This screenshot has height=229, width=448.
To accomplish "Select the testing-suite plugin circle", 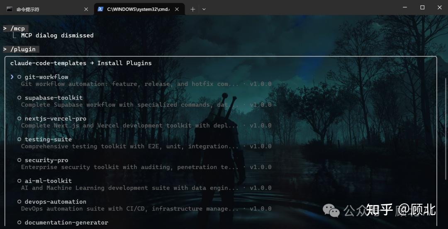I will click(x=19, y=139).
